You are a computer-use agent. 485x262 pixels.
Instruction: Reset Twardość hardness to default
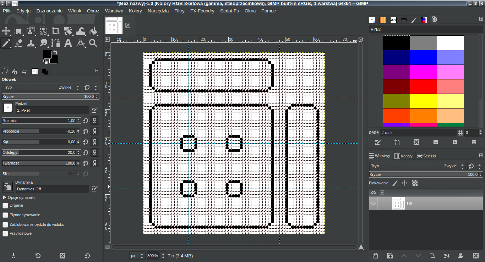[x=86, y=163]
